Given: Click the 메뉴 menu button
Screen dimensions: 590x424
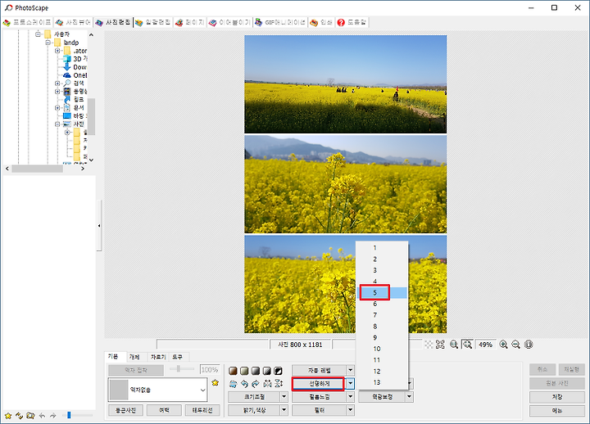Looking at the screenshot, I should click(x=557, y=410).
